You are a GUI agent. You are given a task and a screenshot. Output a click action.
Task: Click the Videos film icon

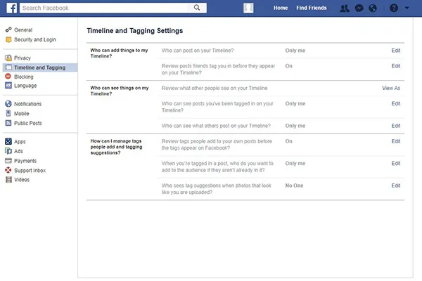8,180
